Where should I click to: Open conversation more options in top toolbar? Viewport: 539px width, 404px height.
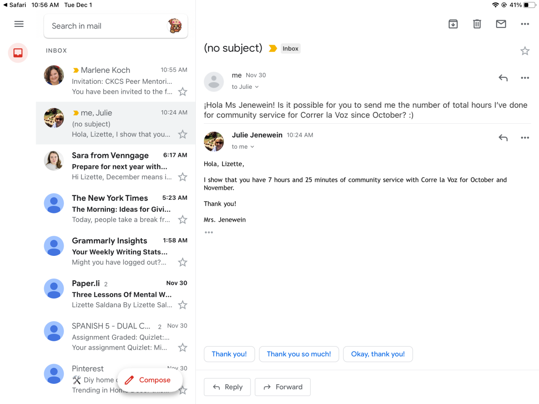525,24
